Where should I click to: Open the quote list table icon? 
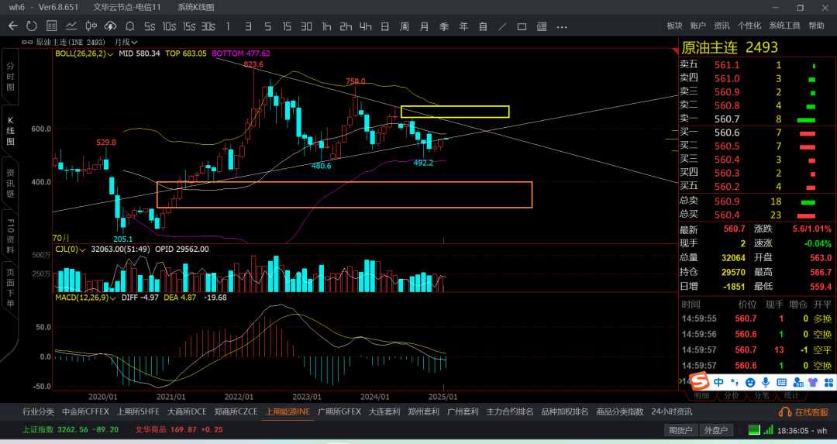coord(52,26)
